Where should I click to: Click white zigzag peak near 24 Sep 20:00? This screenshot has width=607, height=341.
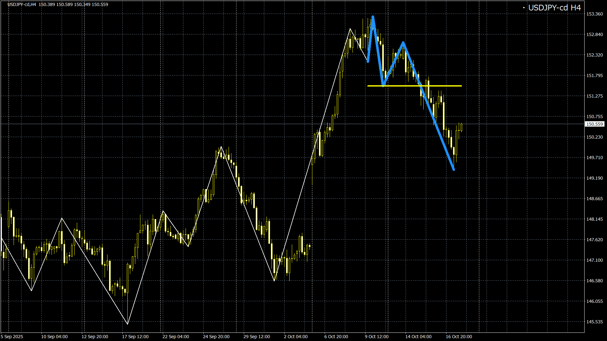(221, 147)
